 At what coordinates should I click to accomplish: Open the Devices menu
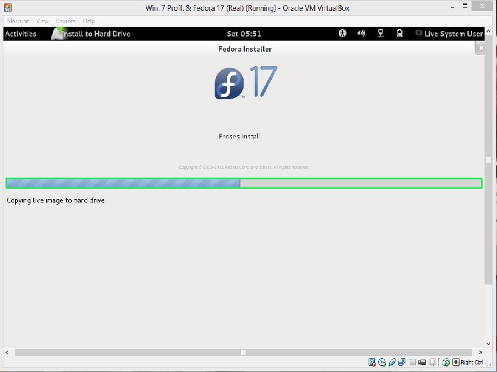click(x=66, y=21)
